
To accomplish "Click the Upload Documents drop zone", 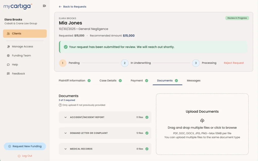I will [202, 124].
